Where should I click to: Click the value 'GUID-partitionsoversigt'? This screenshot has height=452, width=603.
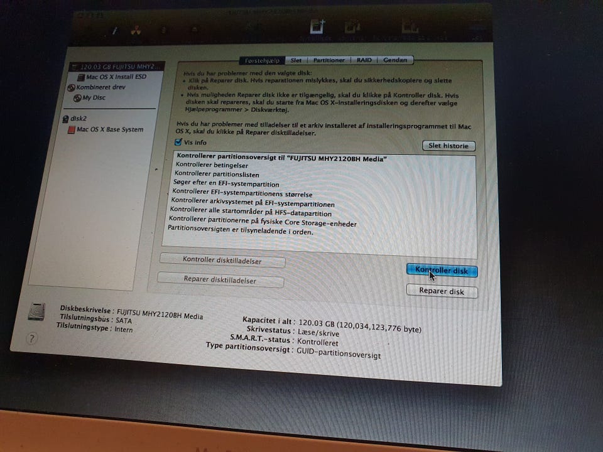click(x=339, y=353)
